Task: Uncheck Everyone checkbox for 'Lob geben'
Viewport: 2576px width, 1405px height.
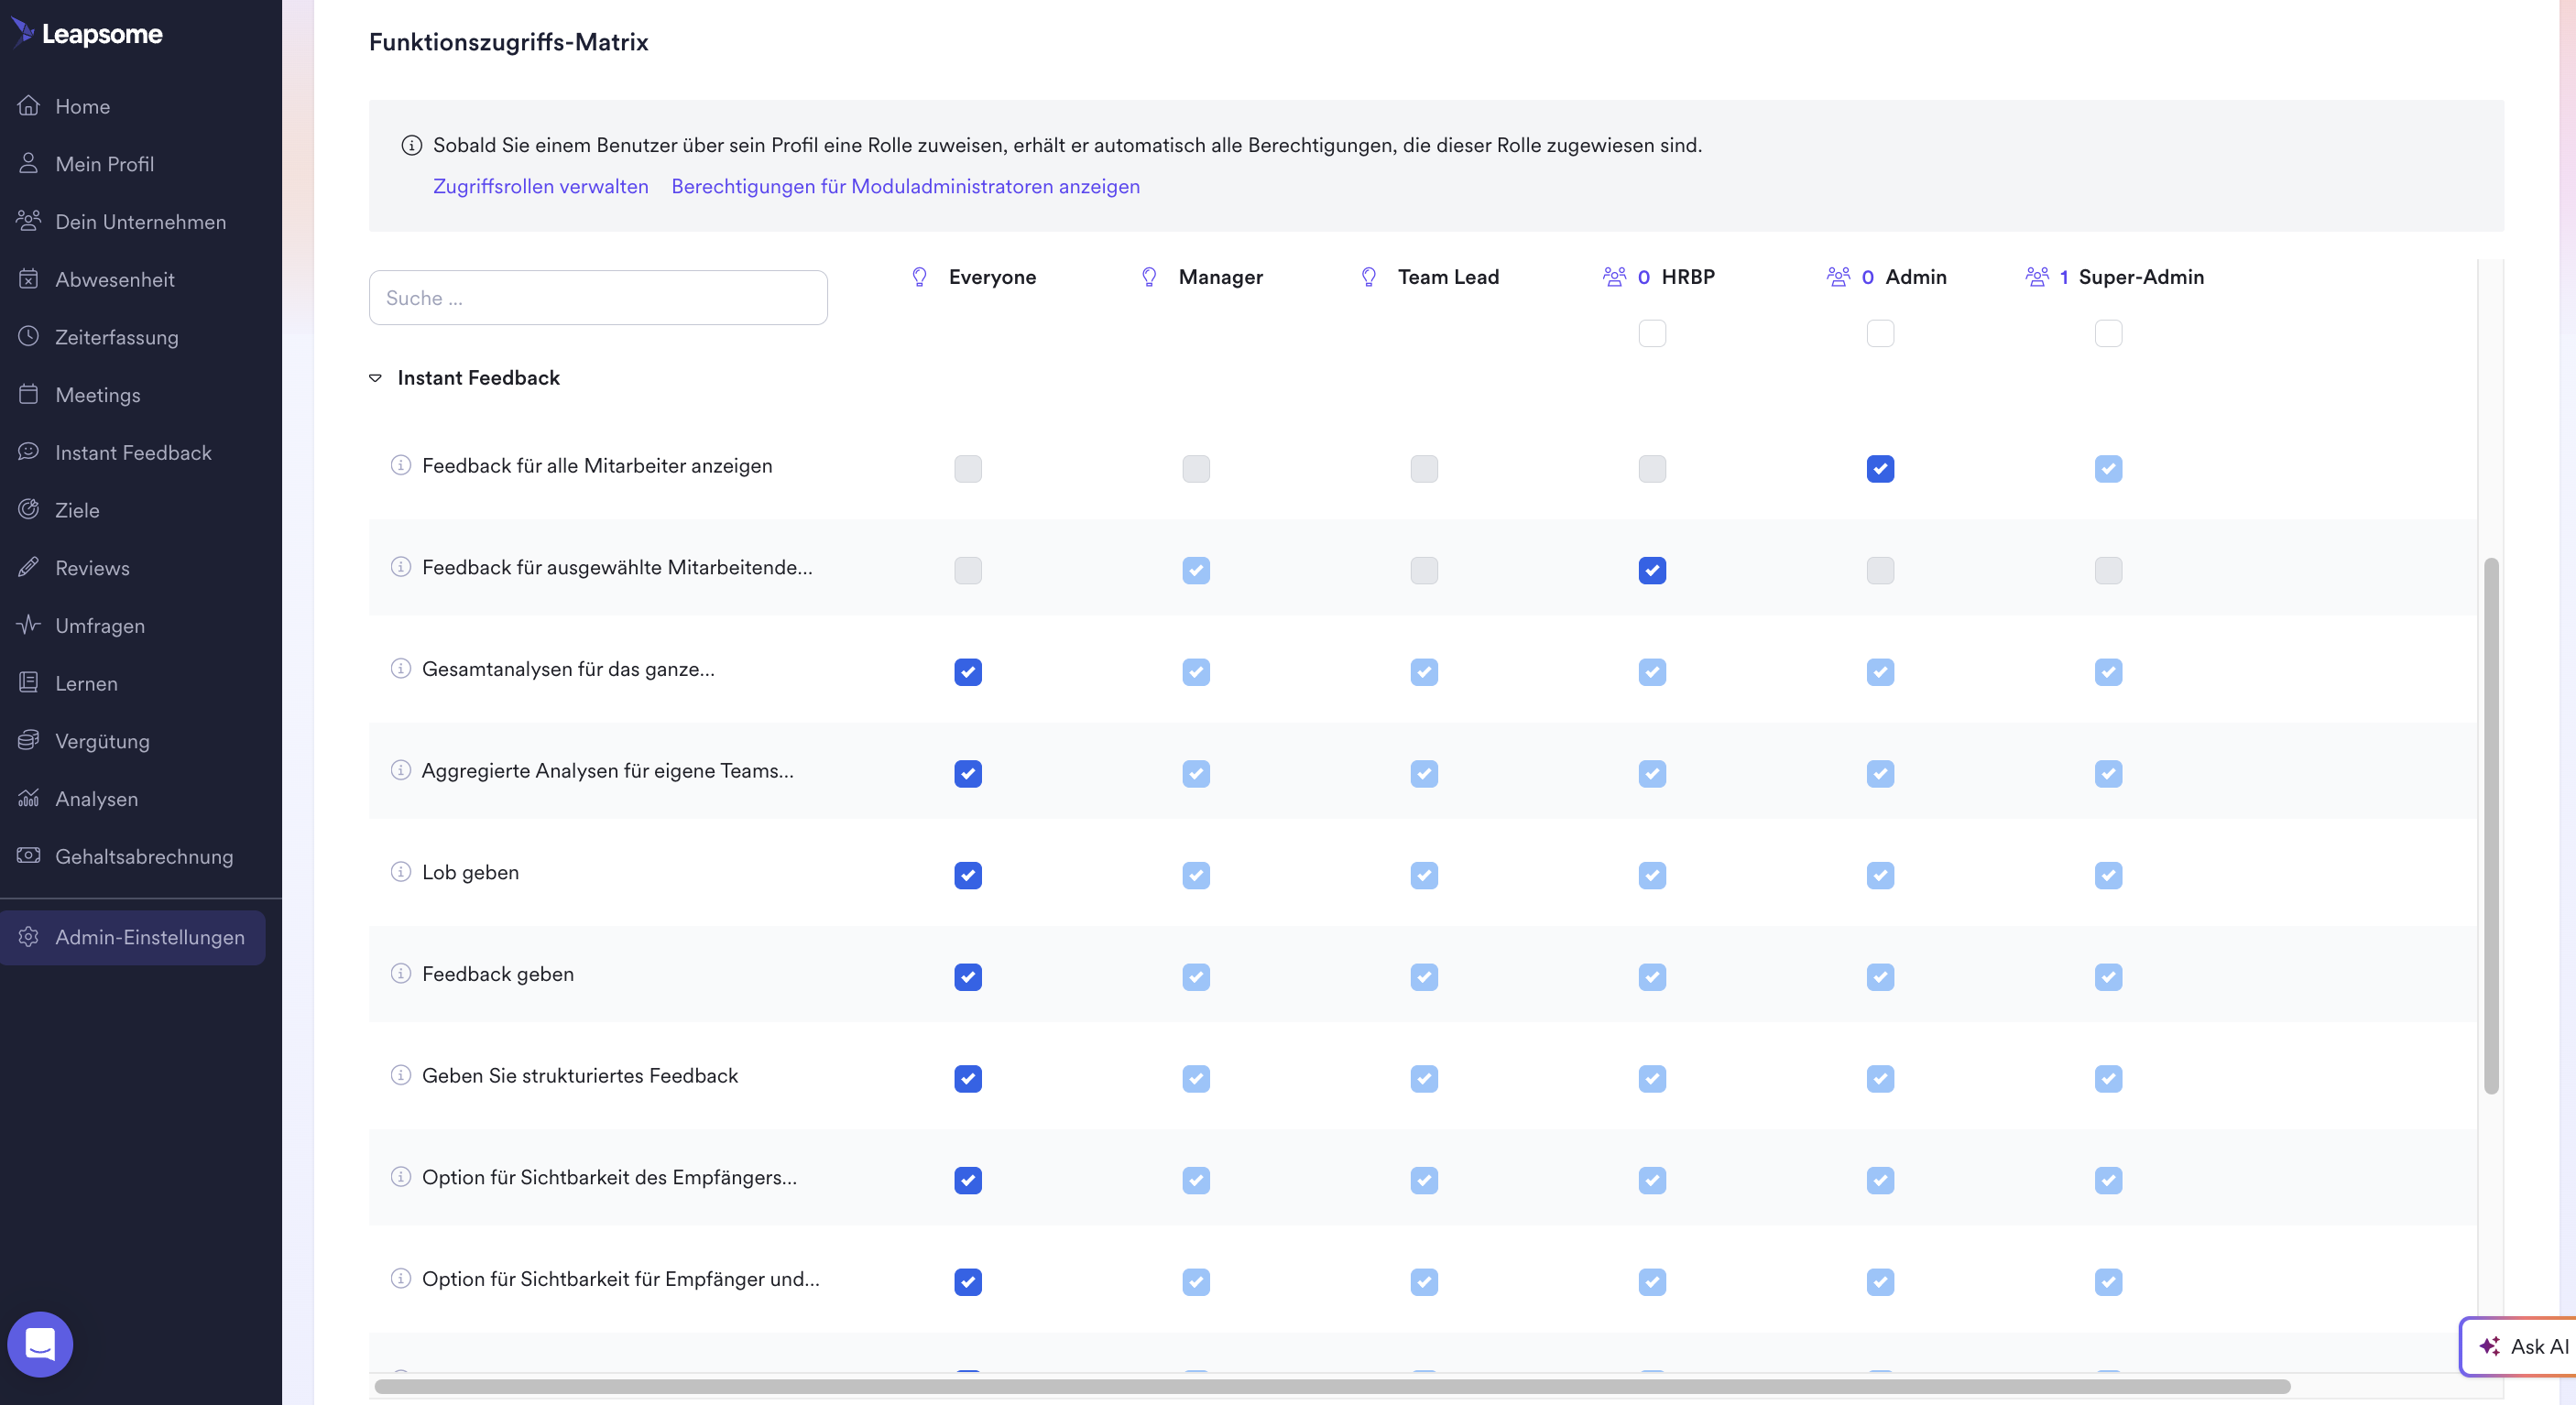Action: click(968, 875)
